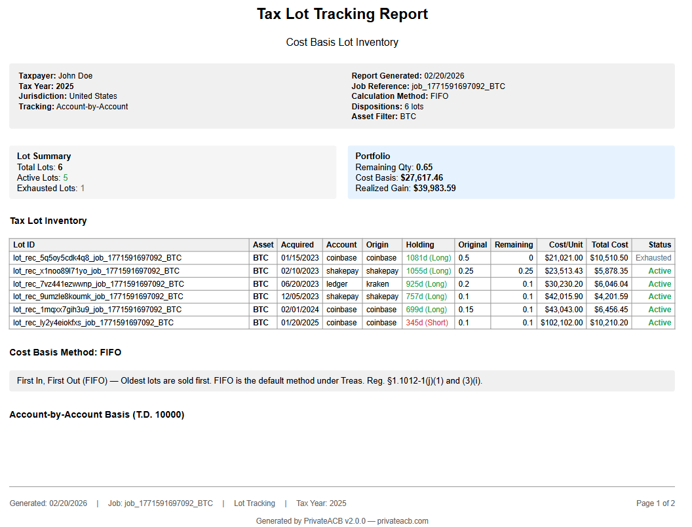Select the Exhausted status label
Viewport: 692px width, 527px height.
(653, 258)
